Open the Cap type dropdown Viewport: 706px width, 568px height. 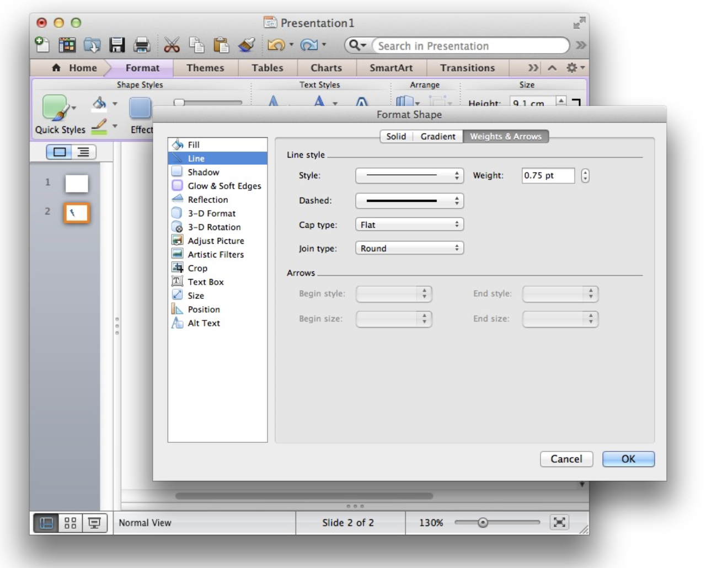pyautogui.click(x=409, y=225)
